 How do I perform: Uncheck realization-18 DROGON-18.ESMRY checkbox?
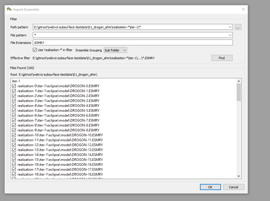pyautogui.click(x=14, y=174)
